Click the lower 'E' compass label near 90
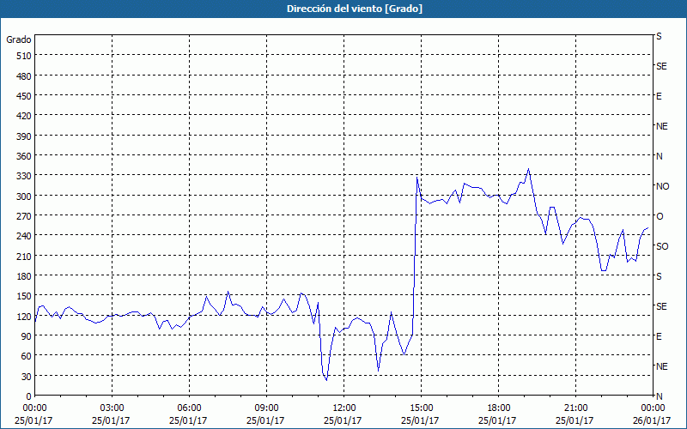 [x=659, y=336]
